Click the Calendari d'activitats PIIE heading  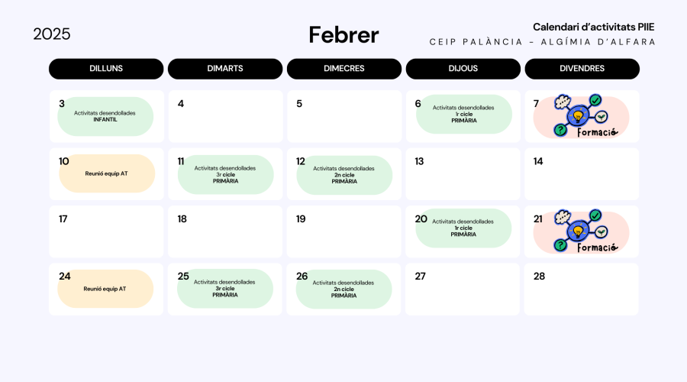(x=593, y=27)
